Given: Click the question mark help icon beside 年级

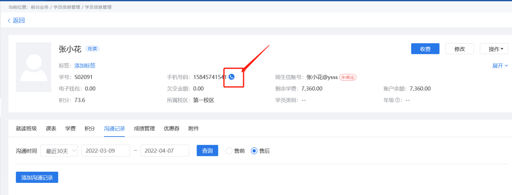Looking at the screenshot, I should click(397, 100).
